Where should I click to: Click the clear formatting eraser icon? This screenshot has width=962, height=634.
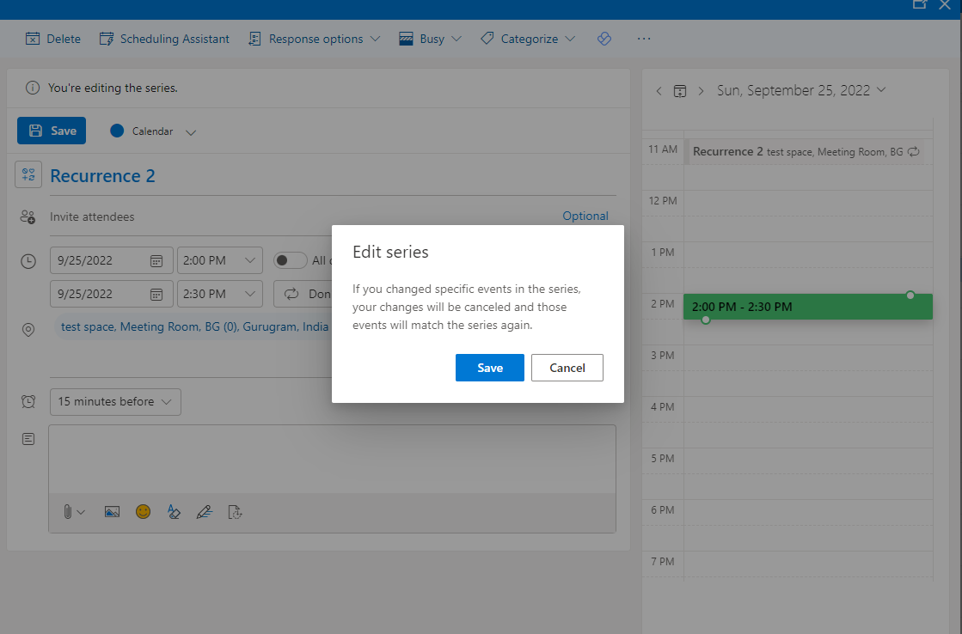point(174,511)
